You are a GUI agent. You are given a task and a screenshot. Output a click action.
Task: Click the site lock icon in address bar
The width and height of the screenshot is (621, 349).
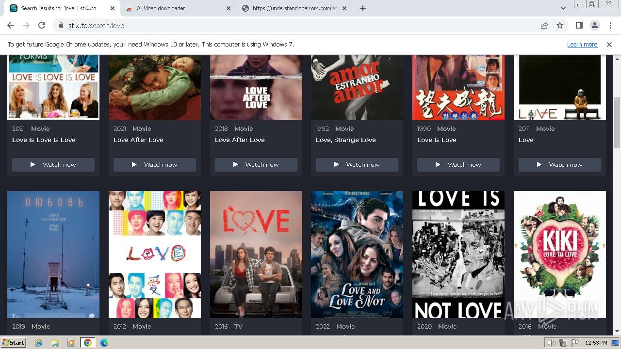(61, 26)
